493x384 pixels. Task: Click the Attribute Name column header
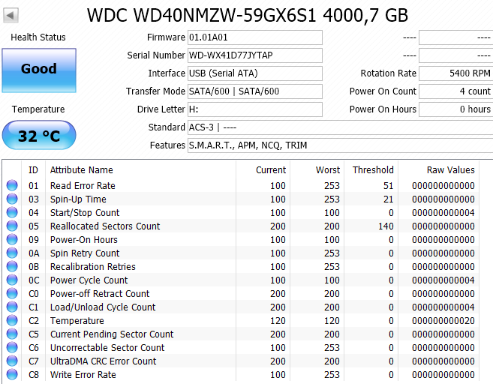click(x=82, y=170)
